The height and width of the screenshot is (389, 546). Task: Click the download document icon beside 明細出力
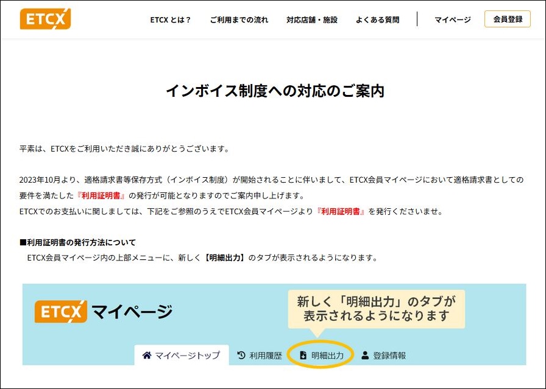tap(303, 356)
